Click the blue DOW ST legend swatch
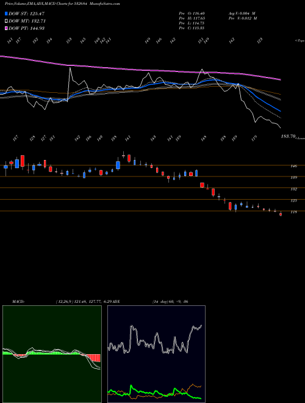 coord(6,14)
